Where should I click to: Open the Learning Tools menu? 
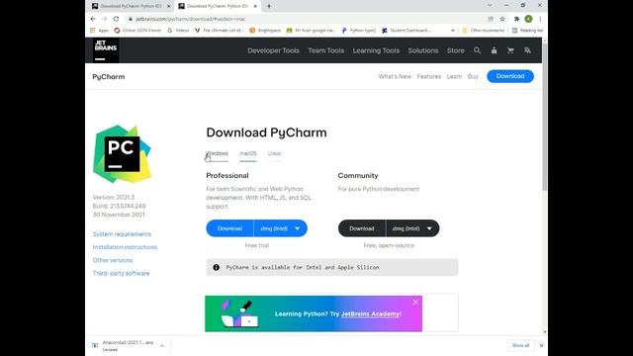(376, 50)
